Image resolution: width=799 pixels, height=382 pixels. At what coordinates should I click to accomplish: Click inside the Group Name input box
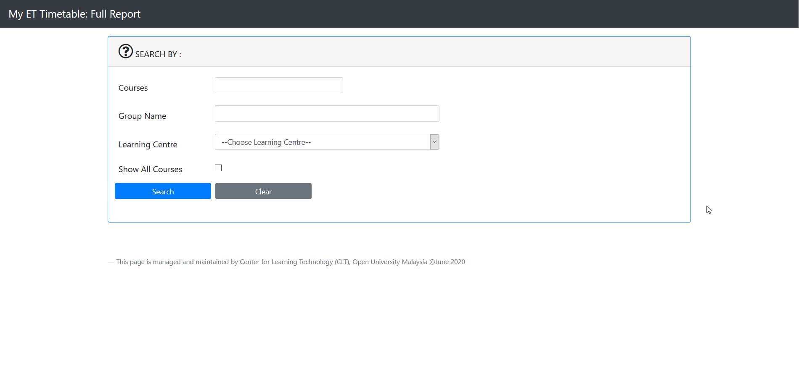click(327, 114)
